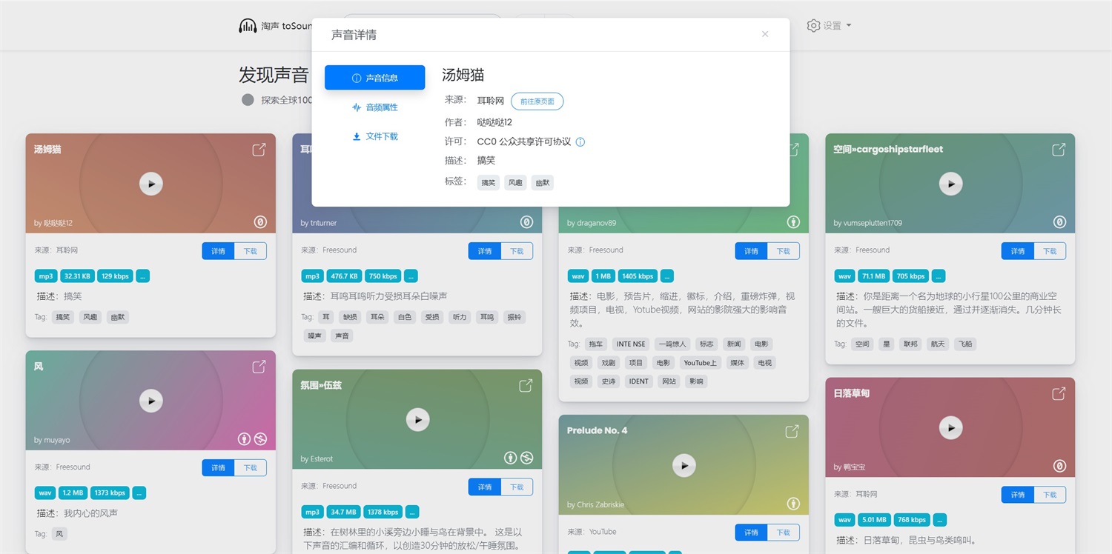Screen dimensions: 1112x554
Task: Expand more attributes after 1405 kbps
Action: tap(667, 276)
